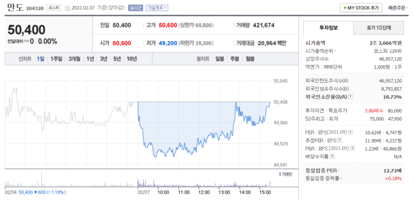
Task: Click the 코스피 market badge
Action: point(54,8)
